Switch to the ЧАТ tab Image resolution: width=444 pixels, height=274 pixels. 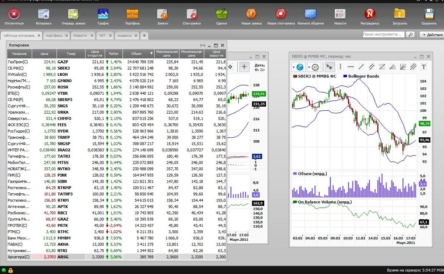[105, 36]
